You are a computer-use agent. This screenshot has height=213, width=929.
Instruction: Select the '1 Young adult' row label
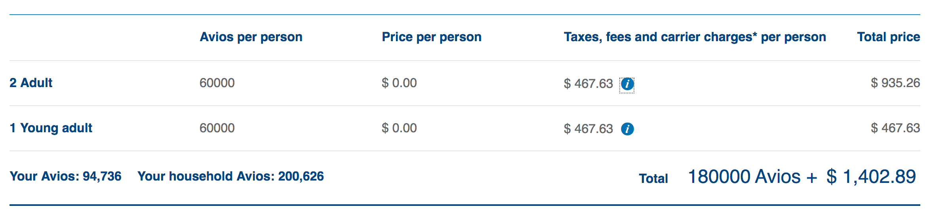(51, 128)
